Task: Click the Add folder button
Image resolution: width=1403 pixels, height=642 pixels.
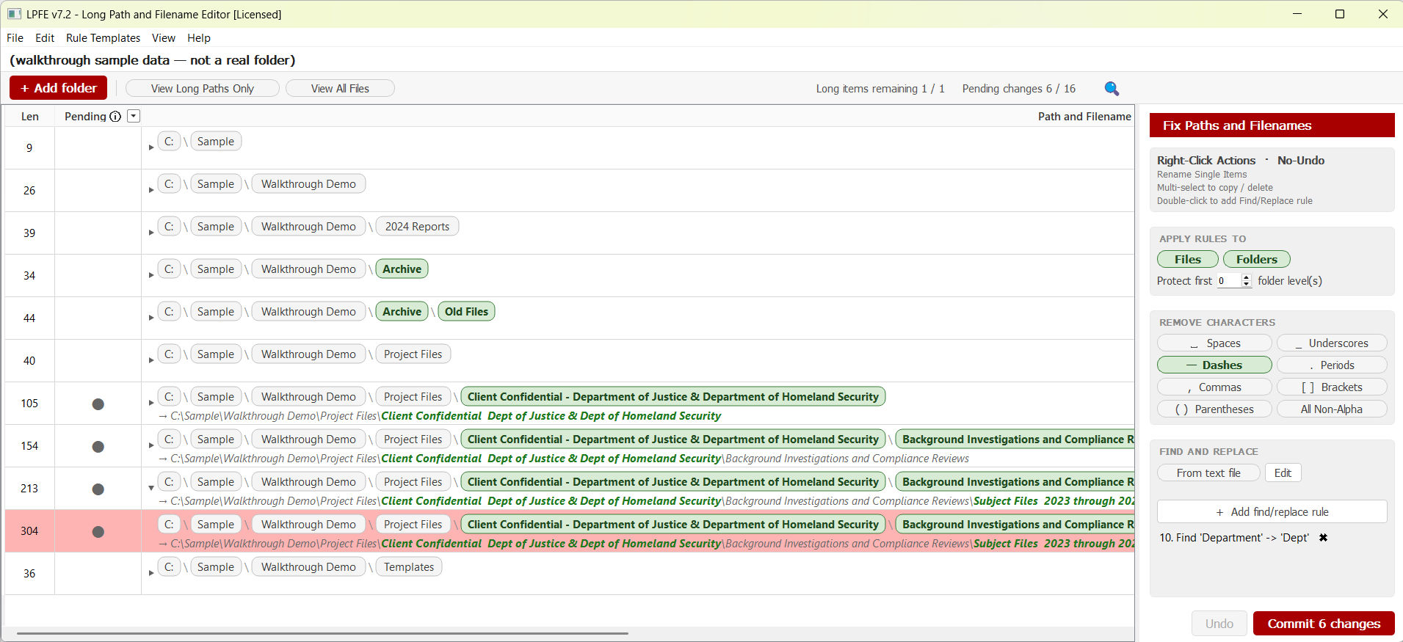Action: click(x=58, y=88)
